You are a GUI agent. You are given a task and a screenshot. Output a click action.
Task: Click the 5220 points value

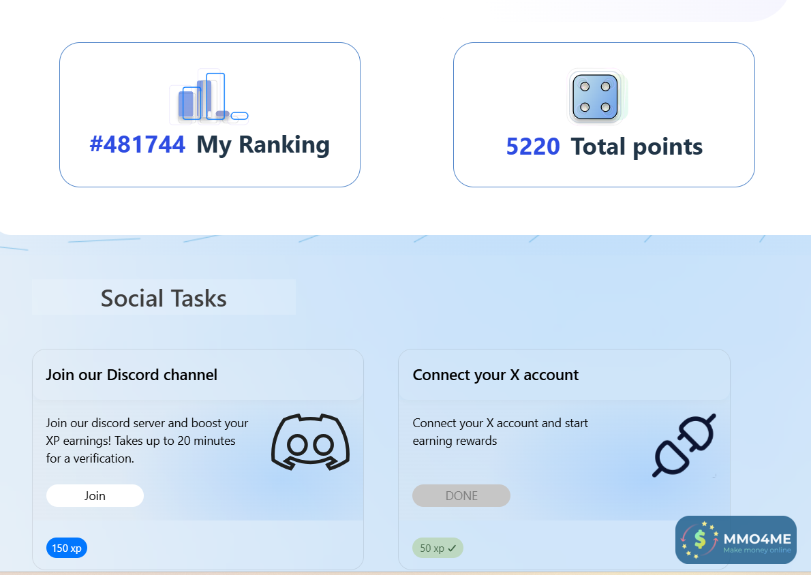pyautogui.click(x=533, y=146)
